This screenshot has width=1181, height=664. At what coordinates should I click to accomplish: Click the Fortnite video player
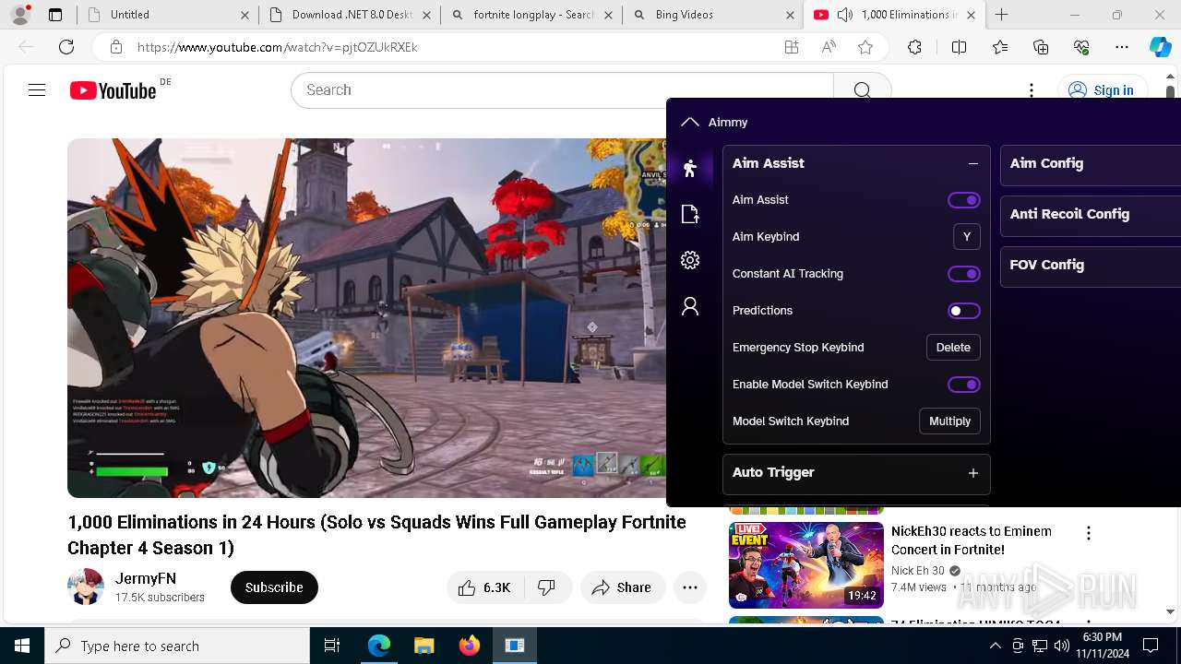coord(366,318)
